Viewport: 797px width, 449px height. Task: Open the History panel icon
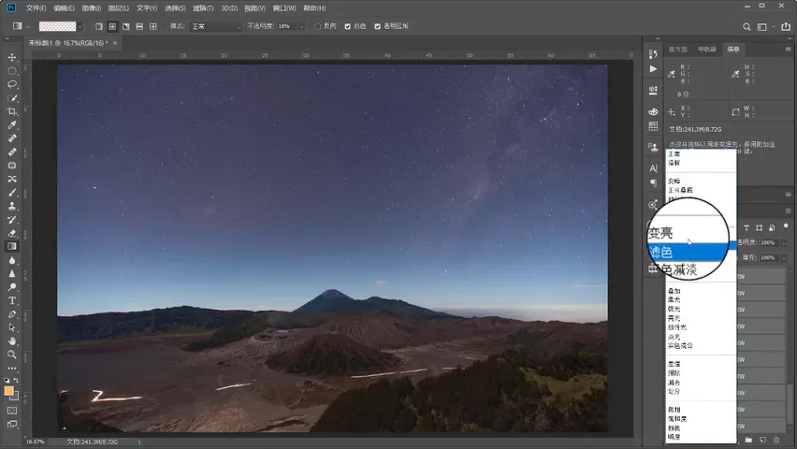pos(653,54)
